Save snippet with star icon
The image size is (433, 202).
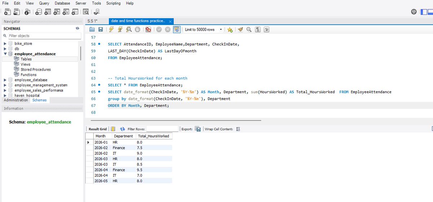pos(230,30)
